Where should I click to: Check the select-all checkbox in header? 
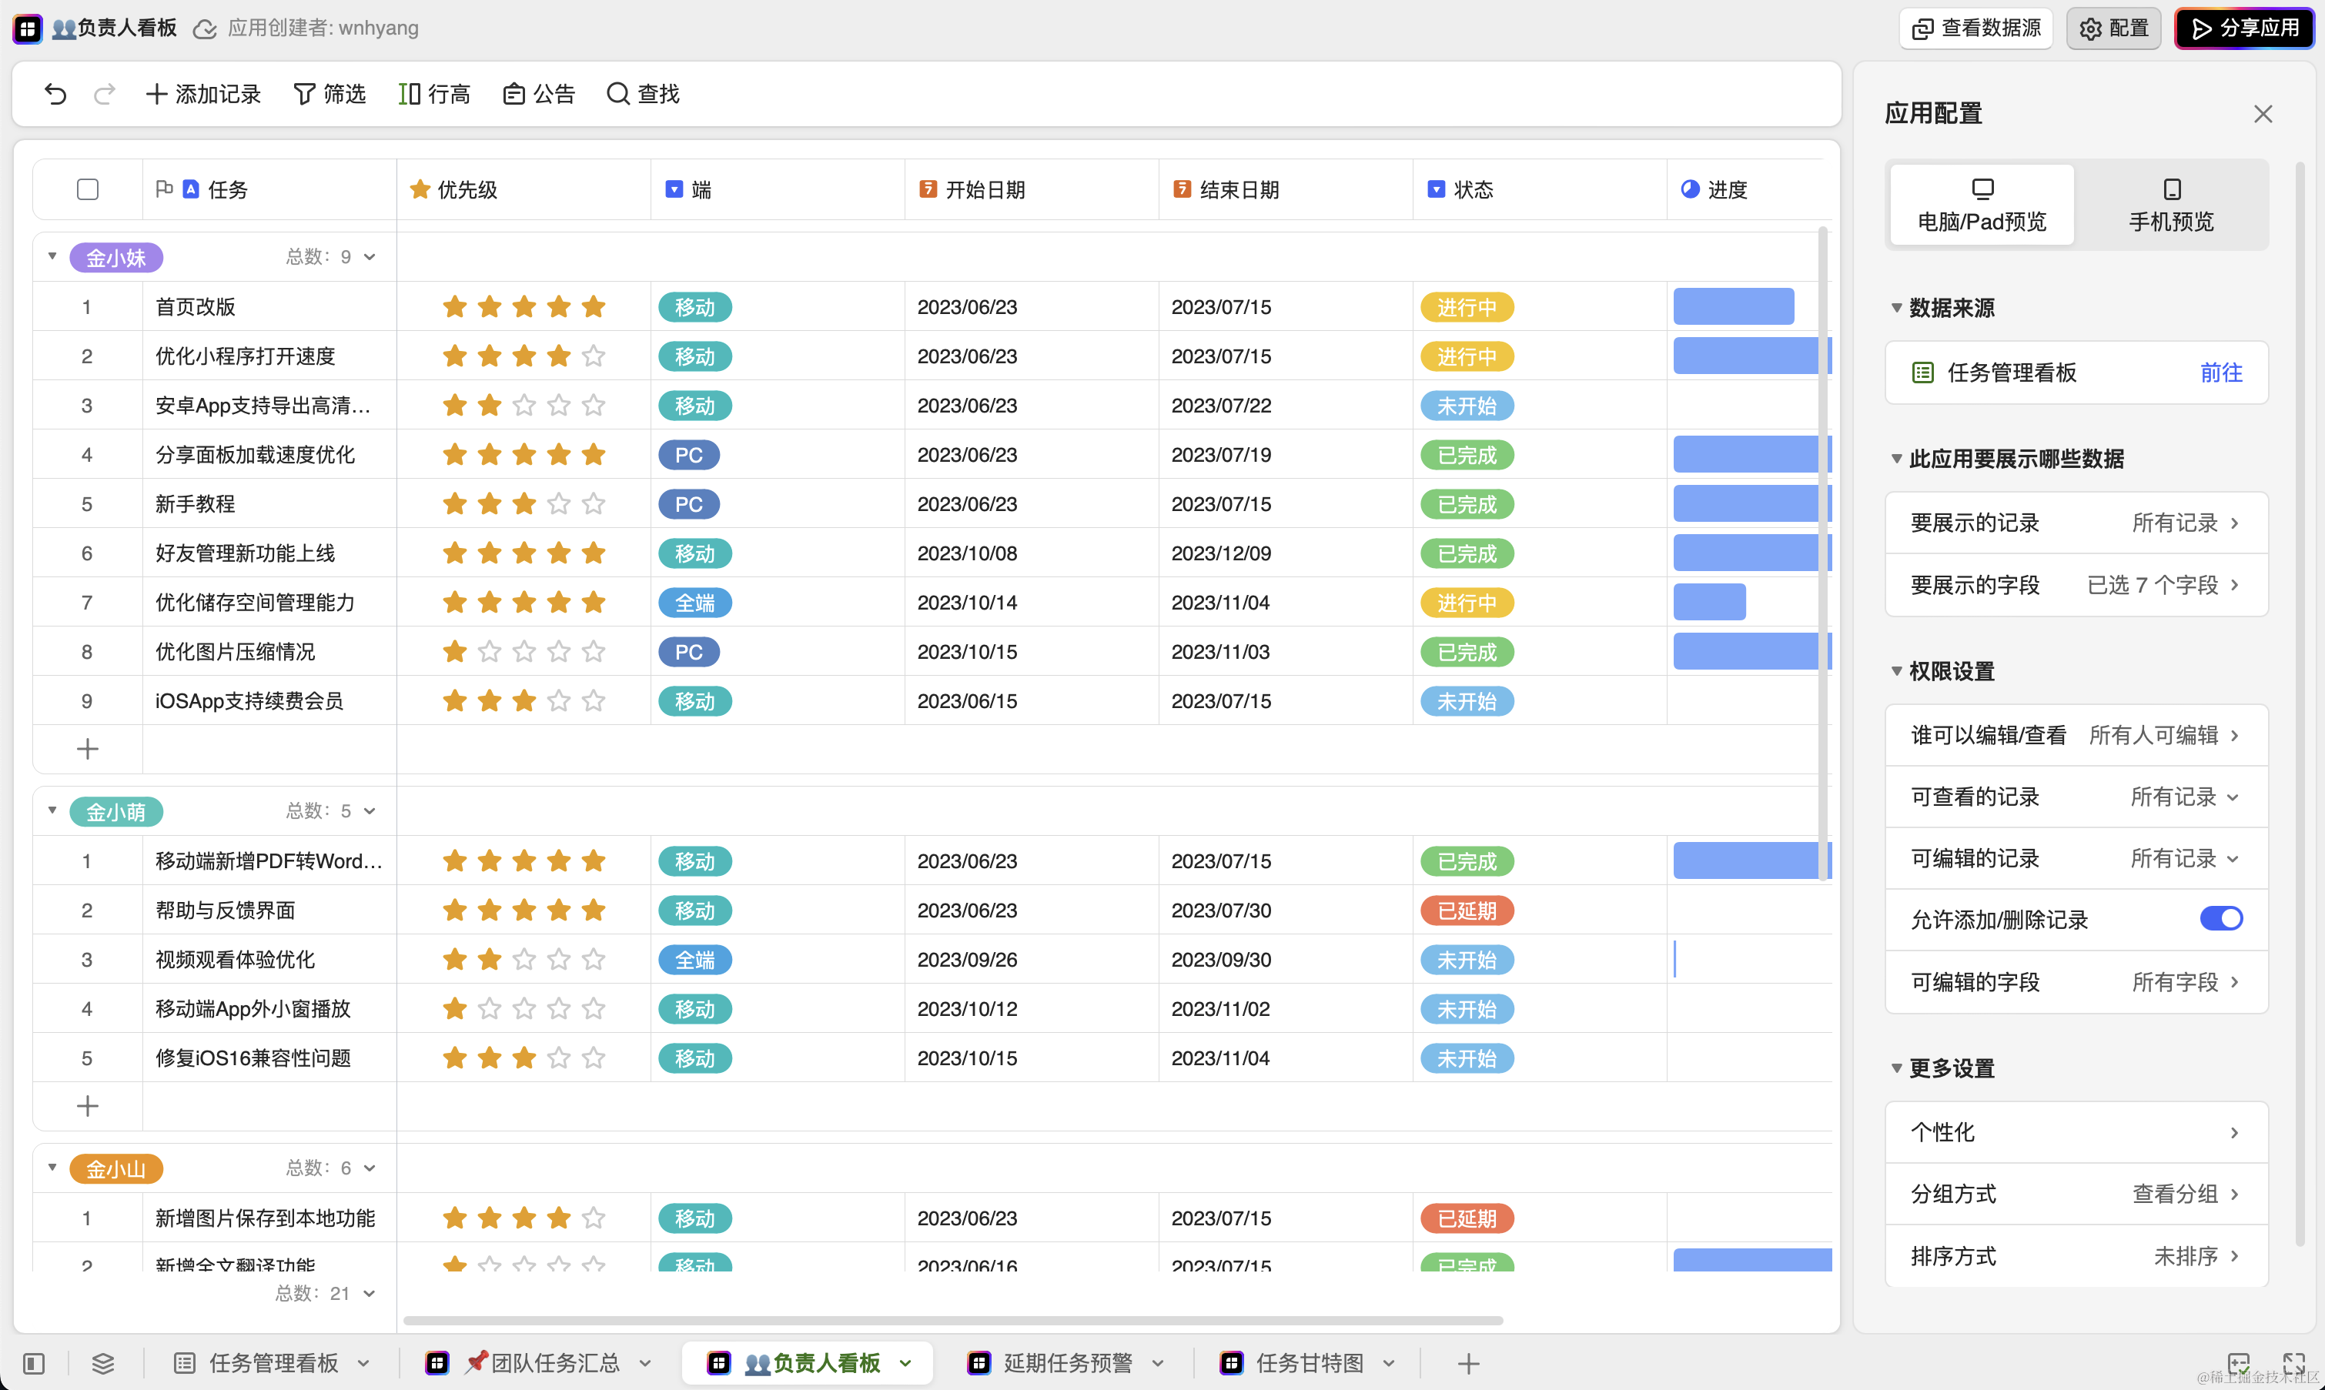click(x=87, y=189)
